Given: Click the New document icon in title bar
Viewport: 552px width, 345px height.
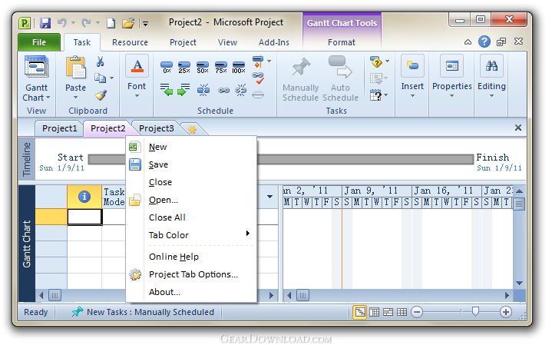Looking at the screenshot, I should 111,23.
